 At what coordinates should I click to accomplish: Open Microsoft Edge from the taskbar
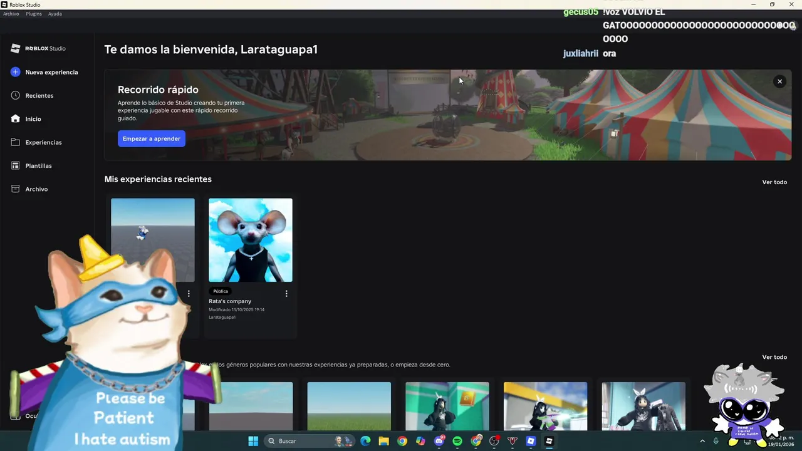coord(365,441)
